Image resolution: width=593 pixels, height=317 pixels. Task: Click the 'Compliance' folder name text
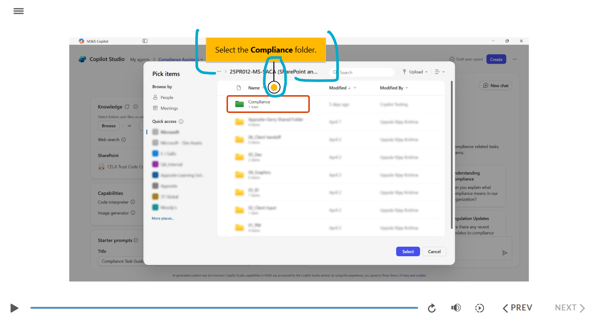click(259, 102)
